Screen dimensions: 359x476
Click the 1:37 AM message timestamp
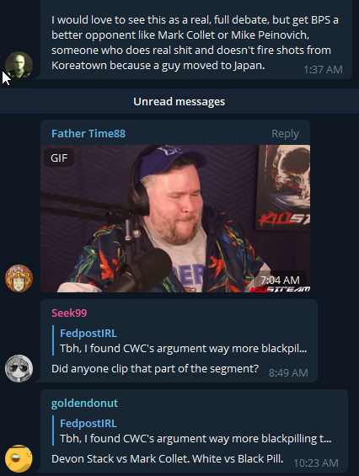click(323, 70)
